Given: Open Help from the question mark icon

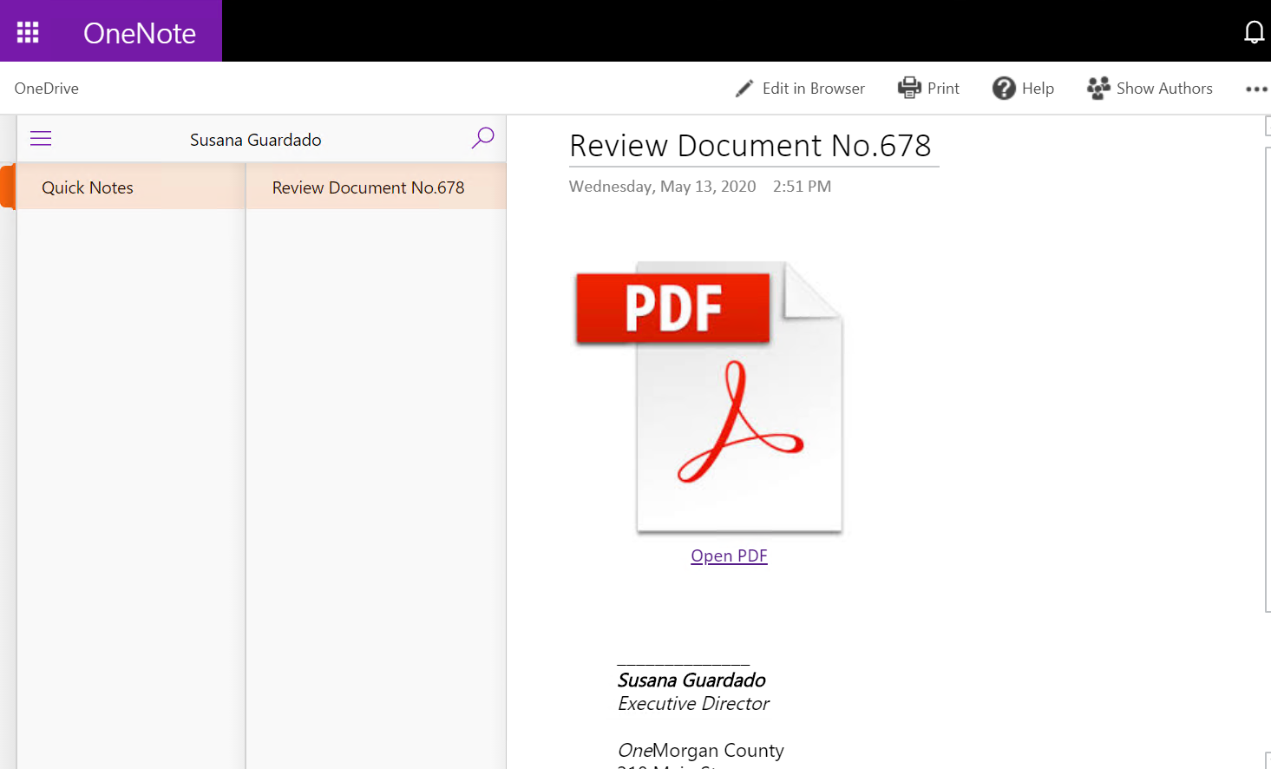Looking at the screenshot, I should 1004,89.
